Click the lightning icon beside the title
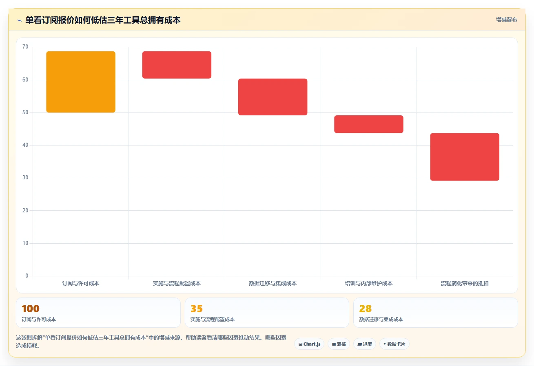The height and width of the screenshot is (366, 534). pos(19,20)
